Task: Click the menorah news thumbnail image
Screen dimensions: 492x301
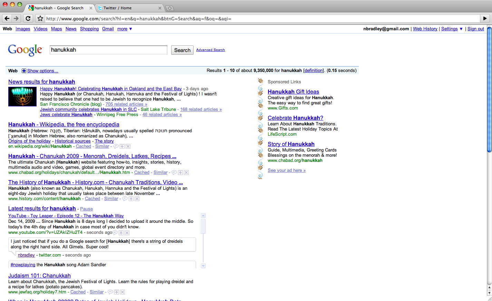Action: click(x=22, y=97)
